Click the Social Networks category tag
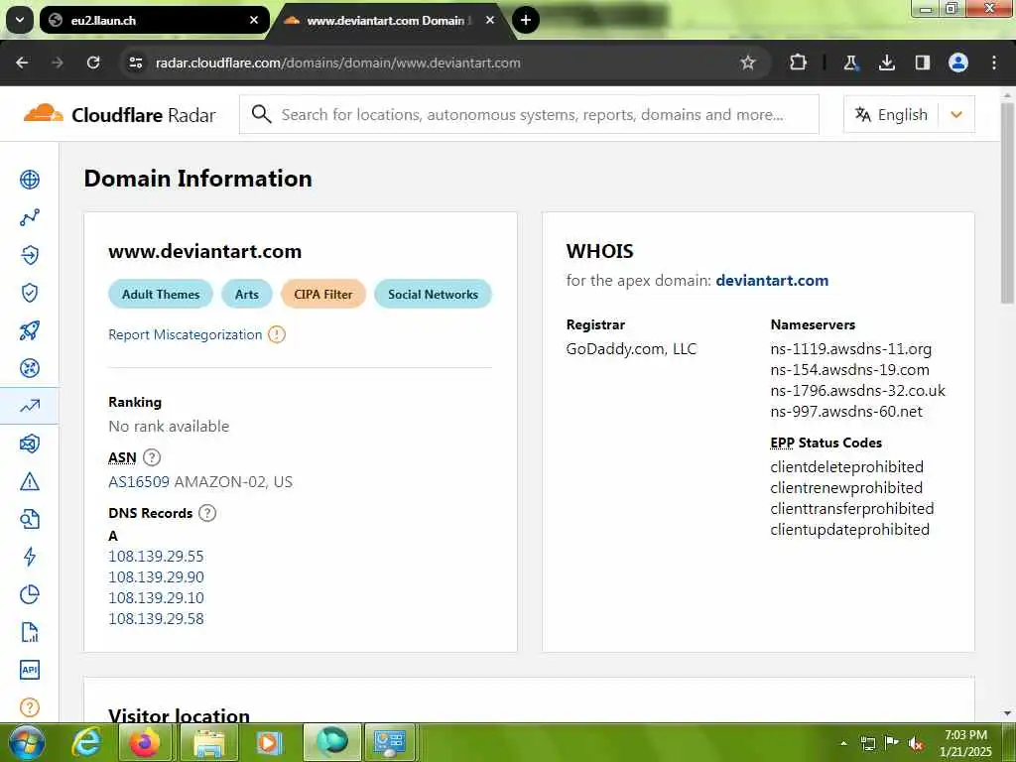1016x762 pixels. click(433, 294)
